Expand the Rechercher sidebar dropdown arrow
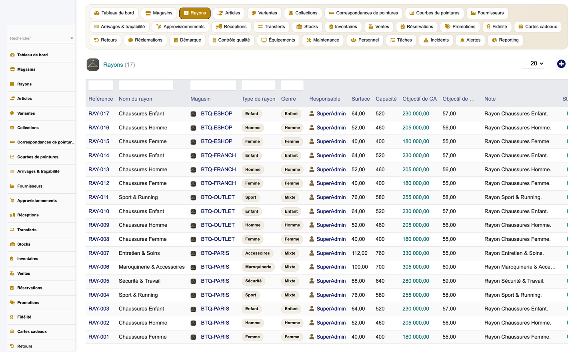The image size is (578, 357). (72, 38)
